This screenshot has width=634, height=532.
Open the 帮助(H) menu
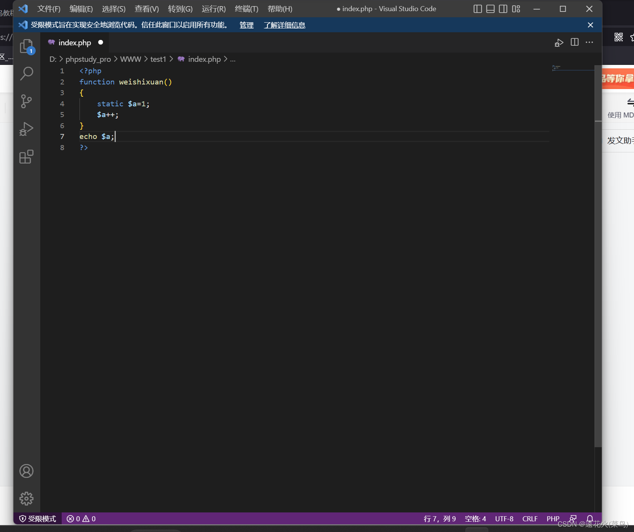(280, 9)
